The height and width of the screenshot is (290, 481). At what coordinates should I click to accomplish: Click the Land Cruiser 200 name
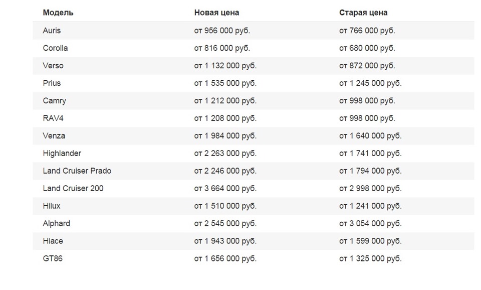(73, 189)
